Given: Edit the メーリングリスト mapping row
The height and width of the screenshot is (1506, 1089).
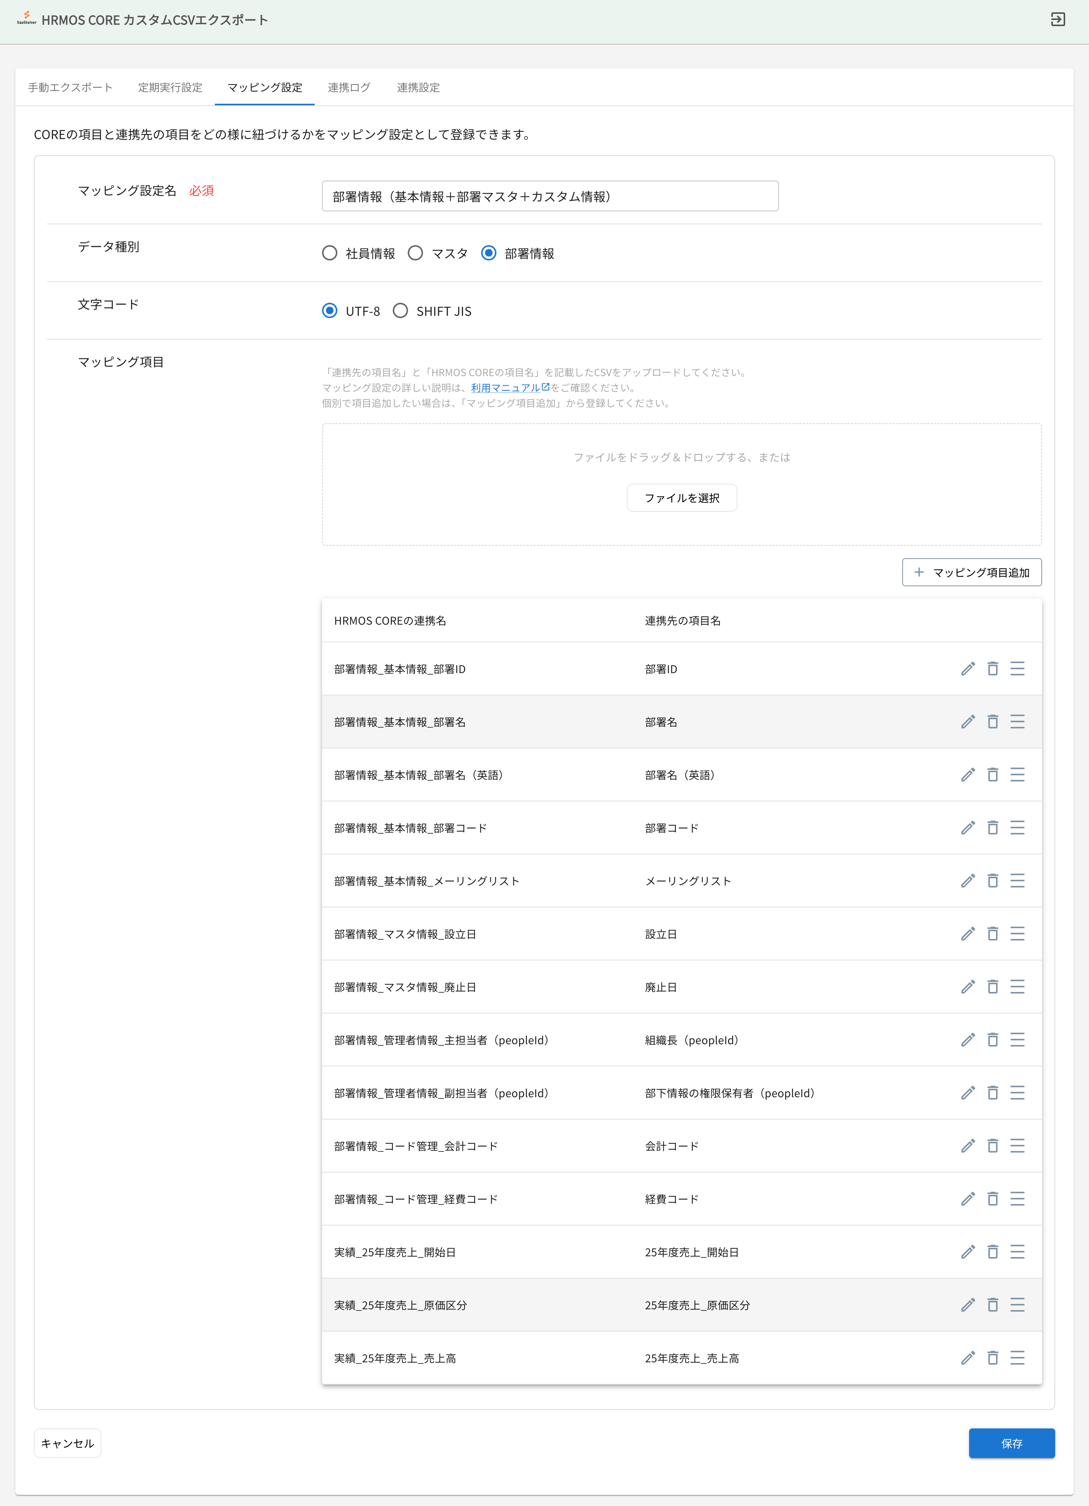Looking at the screenshot, I should (x=968, y=881).
